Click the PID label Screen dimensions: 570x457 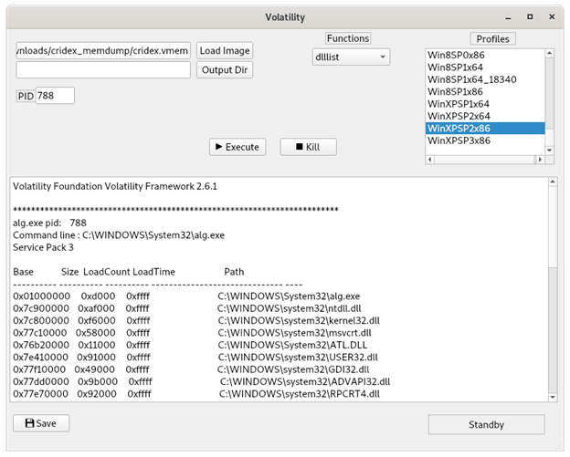[x=26, y=96]
